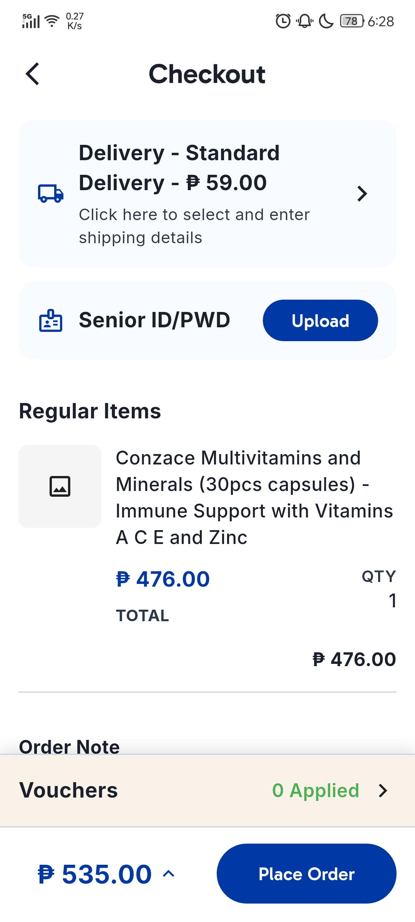Upload Senior ID/PWD document
Viewport: 415px width, 922px height.
pyautogui.click(x=320, y=320)
